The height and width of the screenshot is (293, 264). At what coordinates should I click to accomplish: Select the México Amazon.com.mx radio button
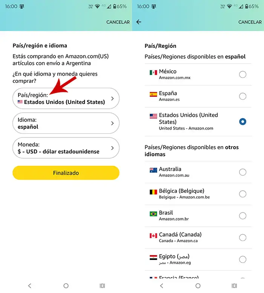coord(243,75)
